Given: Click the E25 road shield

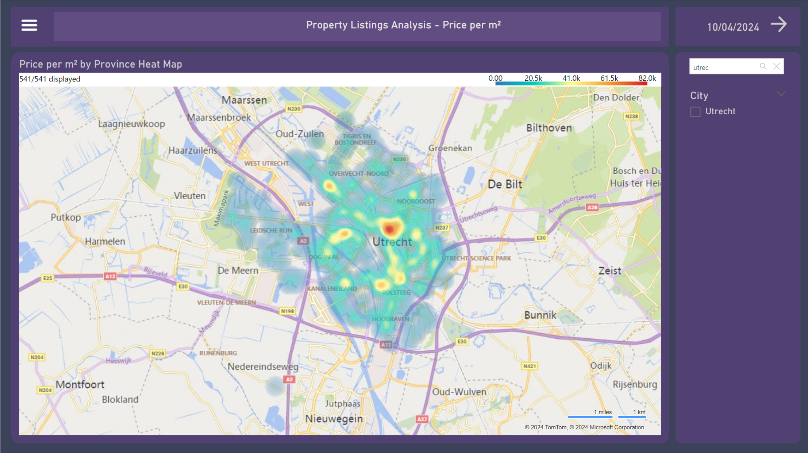Looking at the screenshot, I should pos(48,278).
